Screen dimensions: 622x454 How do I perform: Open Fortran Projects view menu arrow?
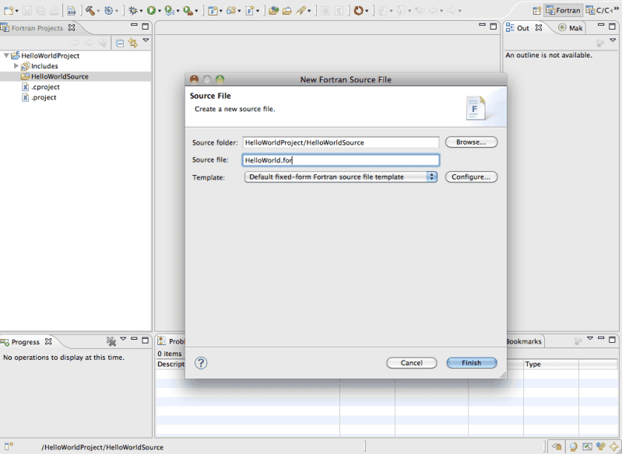(145, 41)
